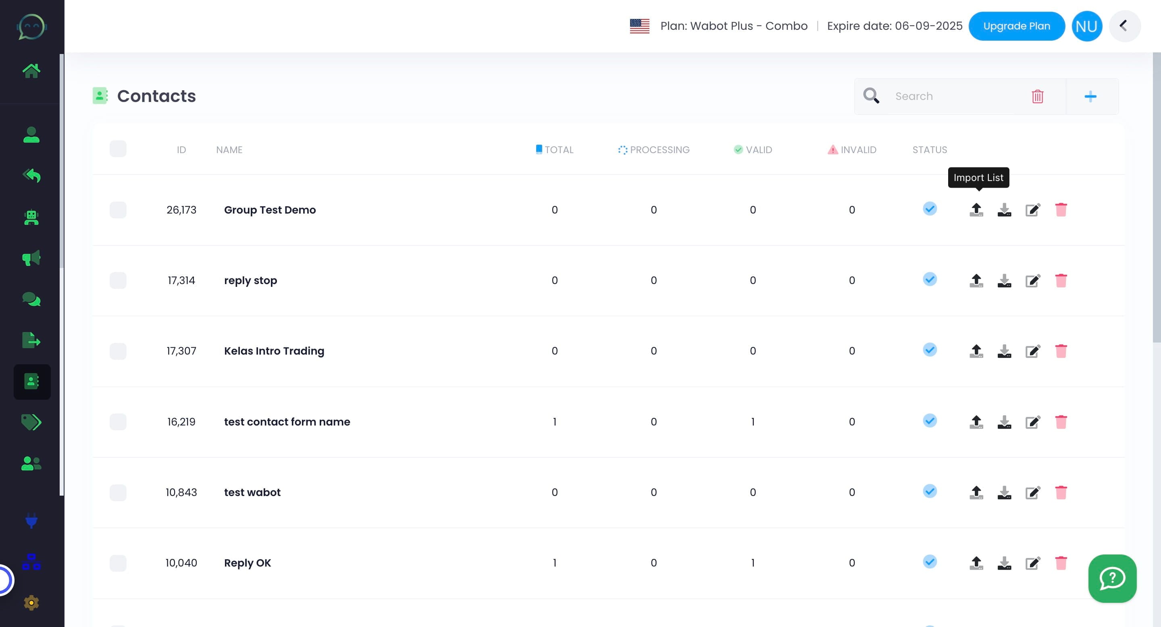Image resolution: width=1161 pixels, height=627 pixels.
Task: Click the Upgrade Plan button
Action: 1016,26
